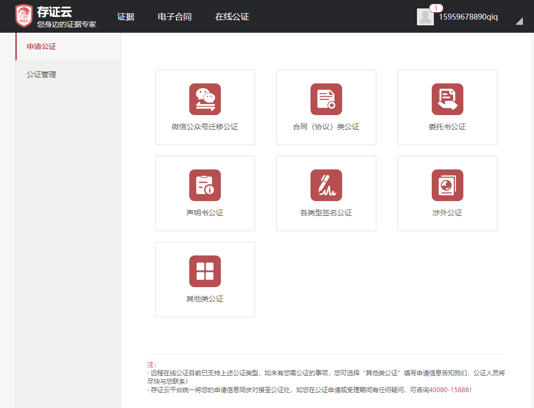Screen dimensions: 534x408
Task: Click the red 注: note heading
Action: point(151,364)
